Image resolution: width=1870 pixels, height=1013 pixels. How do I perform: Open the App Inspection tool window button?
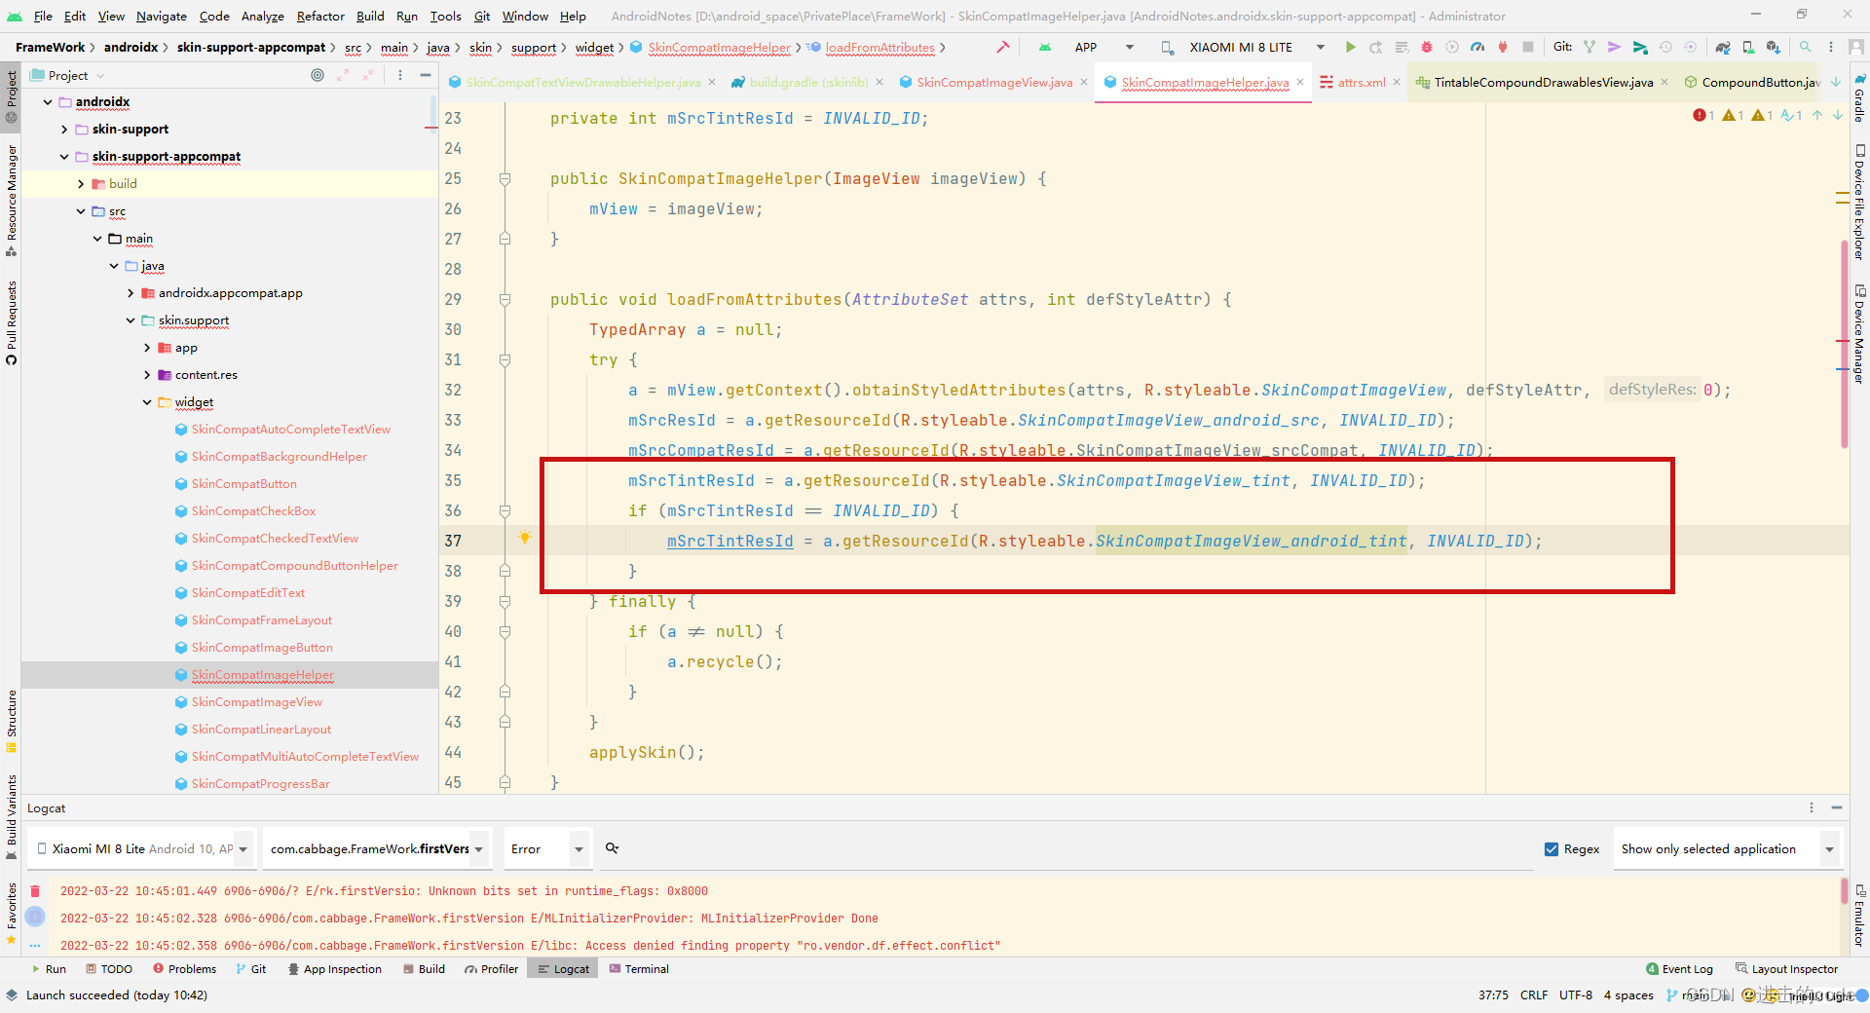334,969
